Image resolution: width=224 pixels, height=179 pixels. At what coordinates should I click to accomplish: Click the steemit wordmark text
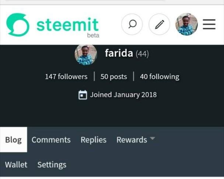coord(67,25)
